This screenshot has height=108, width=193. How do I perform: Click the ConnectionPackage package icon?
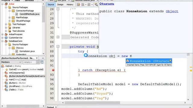pyautogui.click(x=13, y=11)
